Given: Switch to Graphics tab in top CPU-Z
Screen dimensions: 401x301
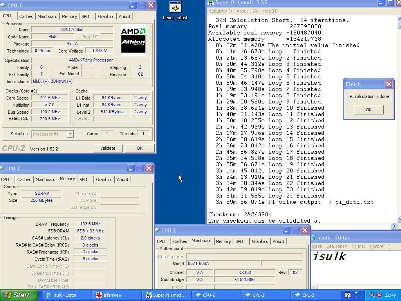Looking at the screenshot, I should pyautogui.click(x=106, y=16).
